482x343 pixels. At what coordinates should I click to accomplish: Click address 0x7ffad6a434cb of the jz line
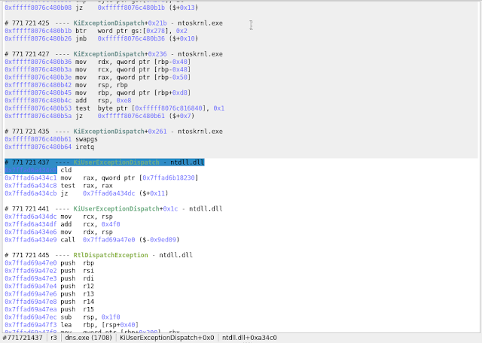[x=31, y=193]
